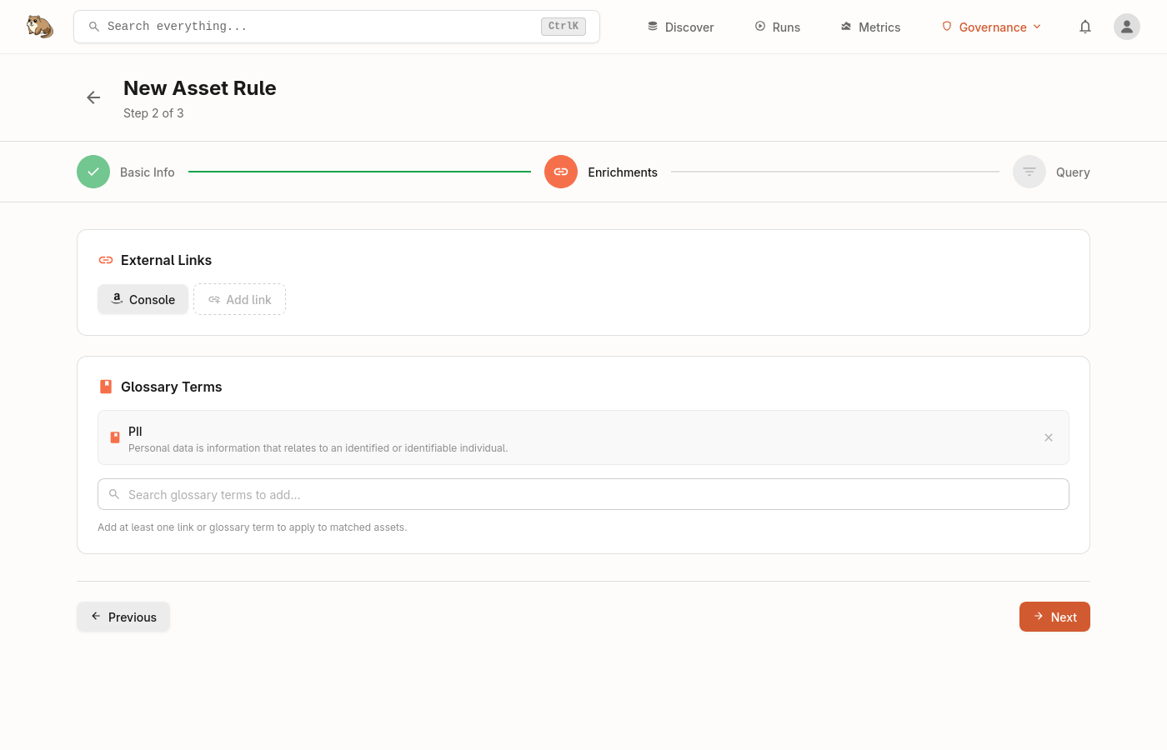
Task: Open the Metrics page
Action: click(x=870, y=27)
